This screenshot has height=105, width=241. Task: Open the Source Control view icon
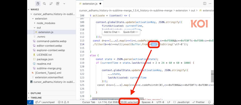pos(51,4)
